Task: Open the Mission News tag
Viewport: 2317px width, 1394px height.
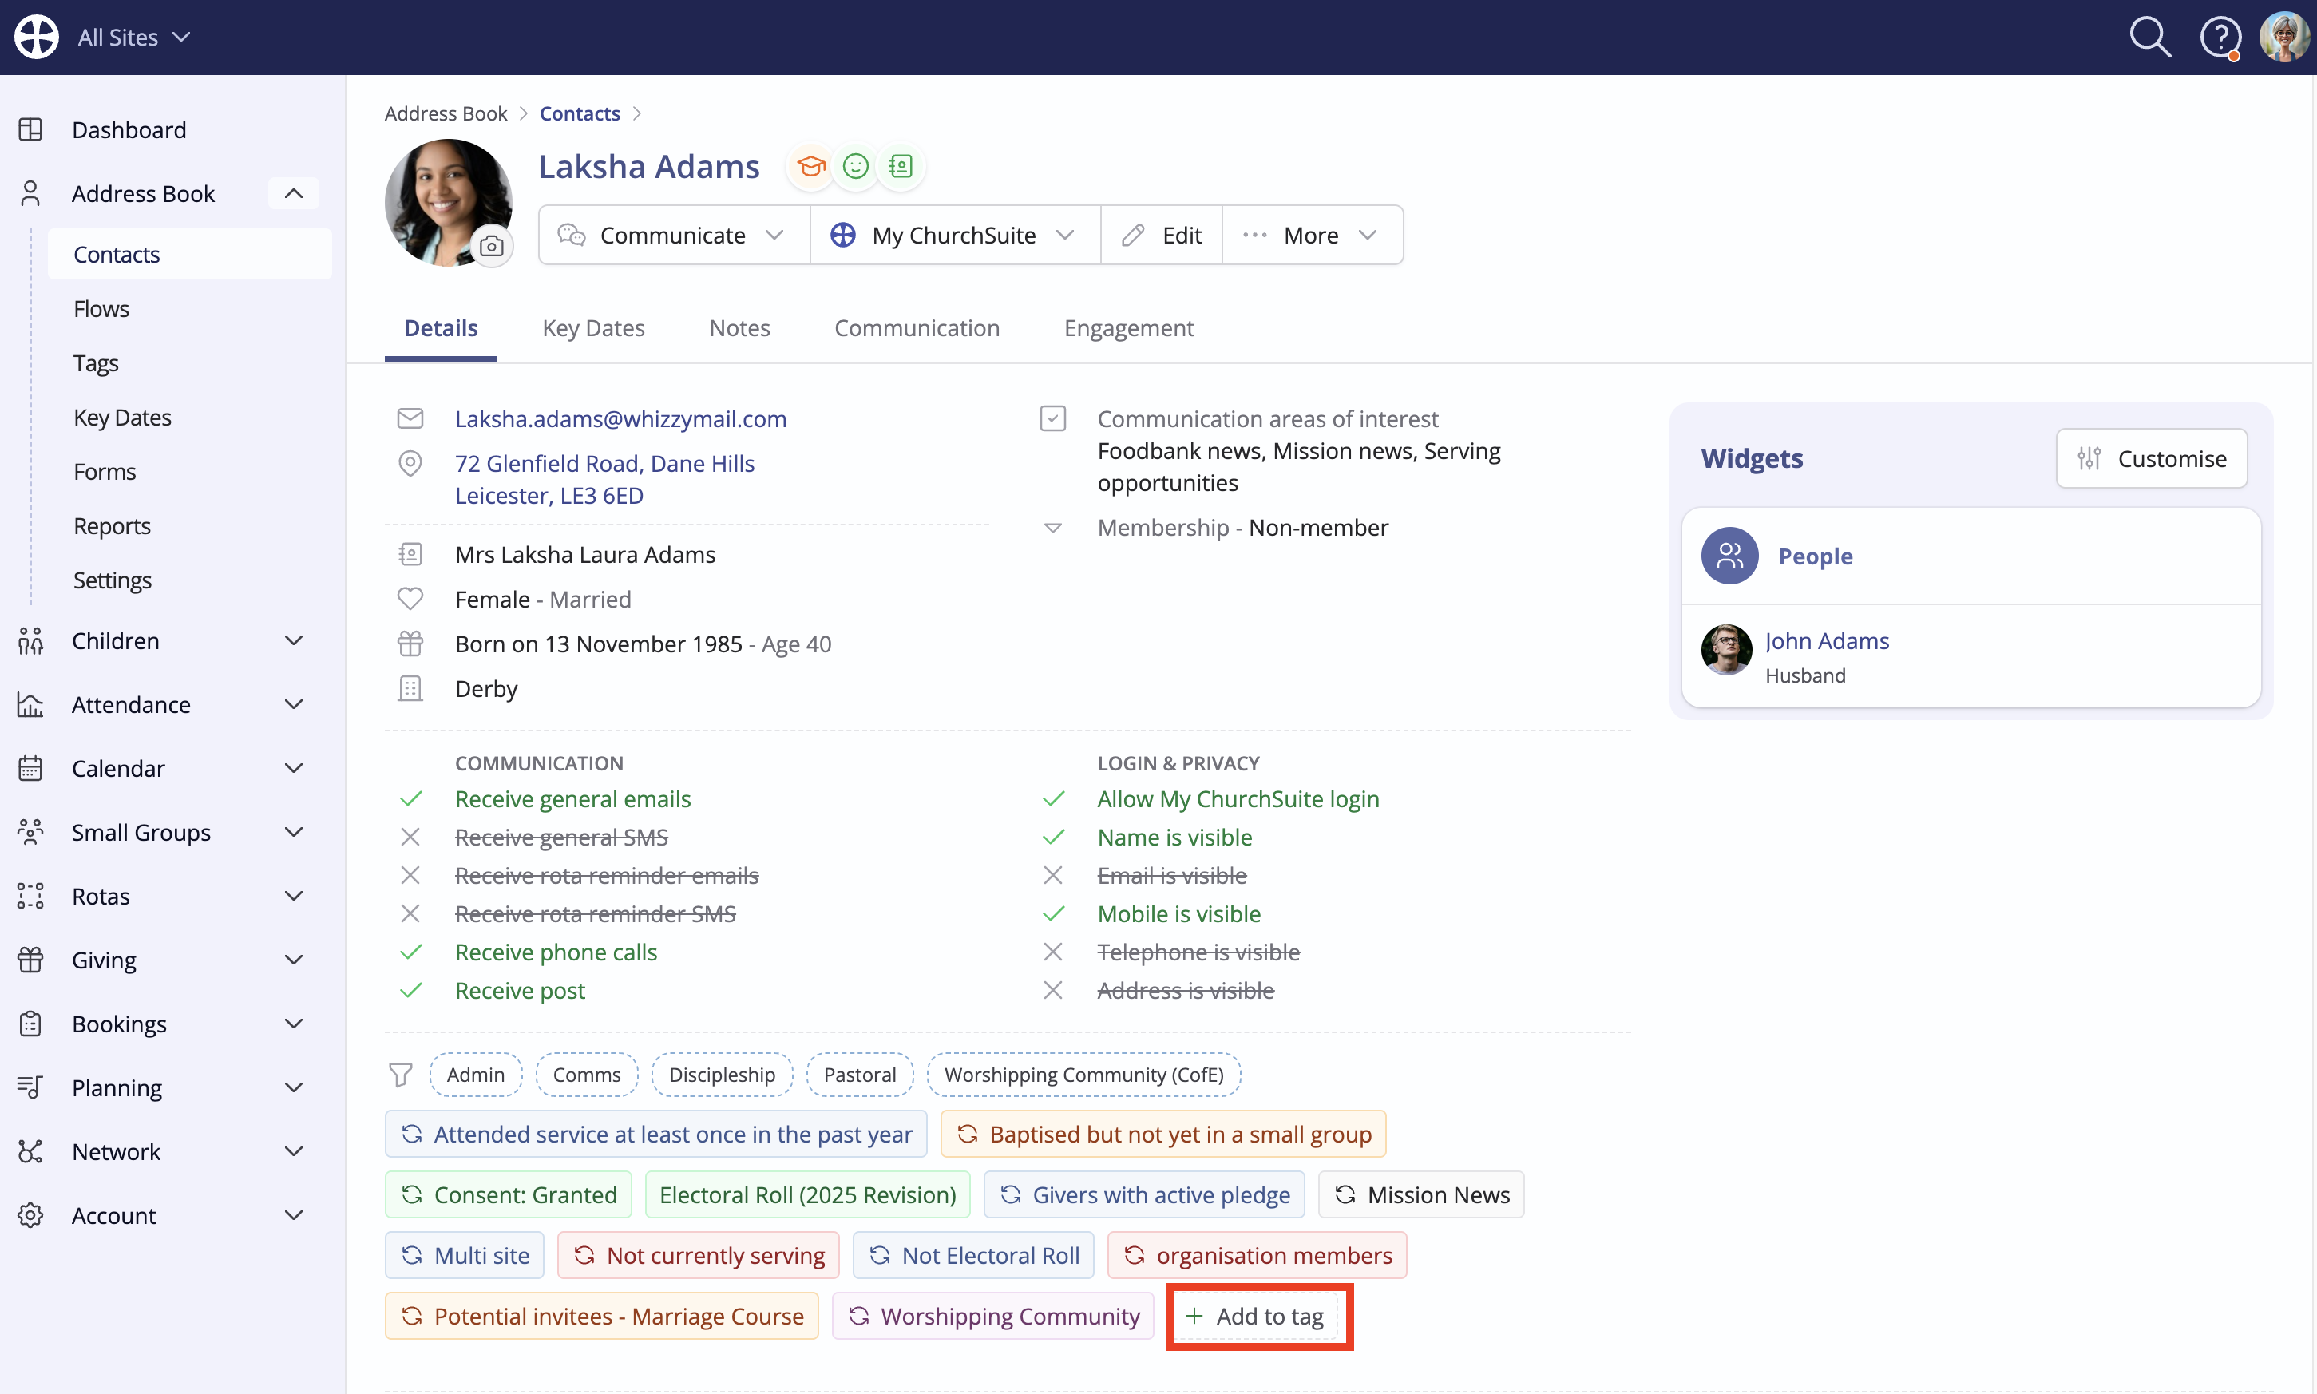Action: (1421, 1195)
